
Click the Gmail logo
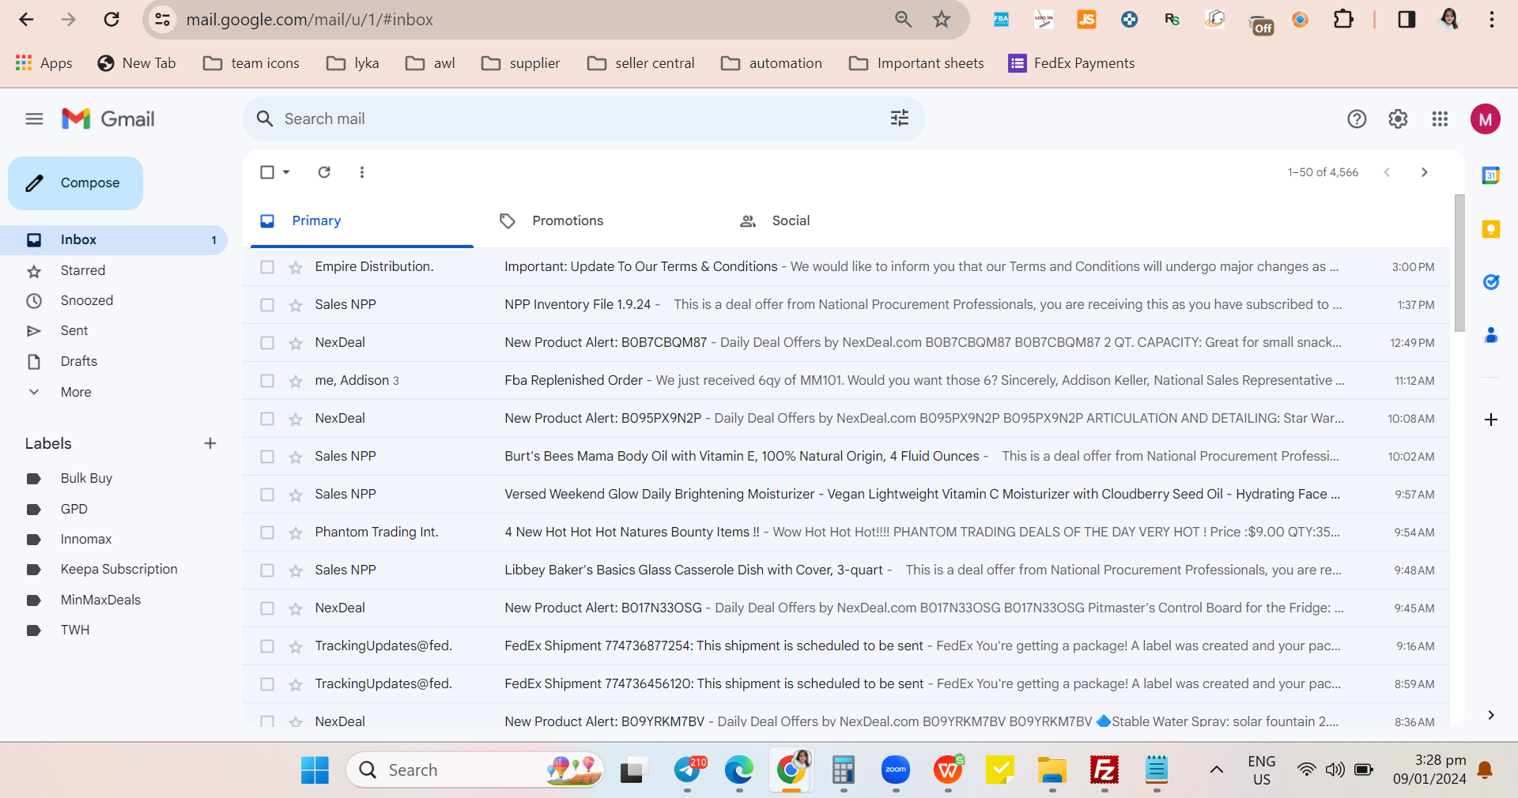pos(108,119)
